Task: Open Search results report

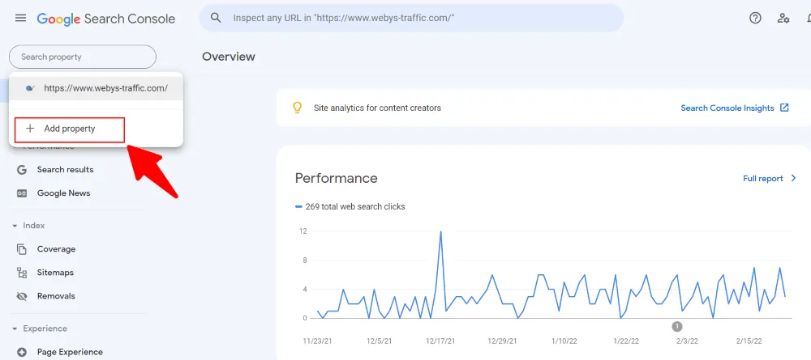Action: coord(65,170)
